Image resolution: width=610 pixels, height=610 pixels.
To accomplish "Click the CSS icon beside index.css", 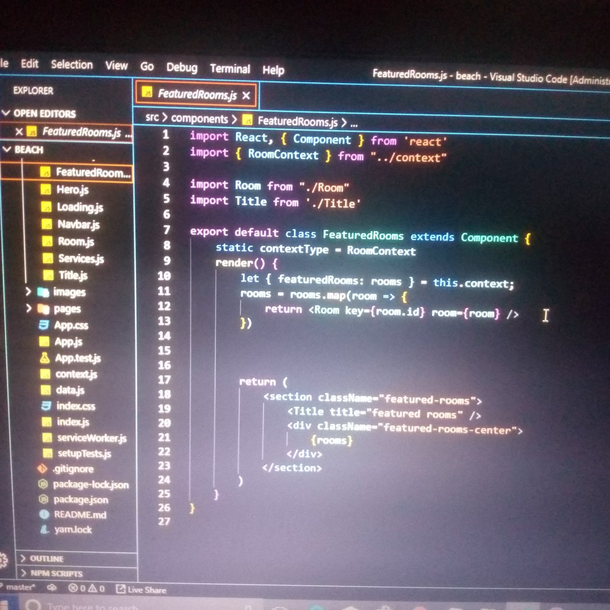I will 46,405.
